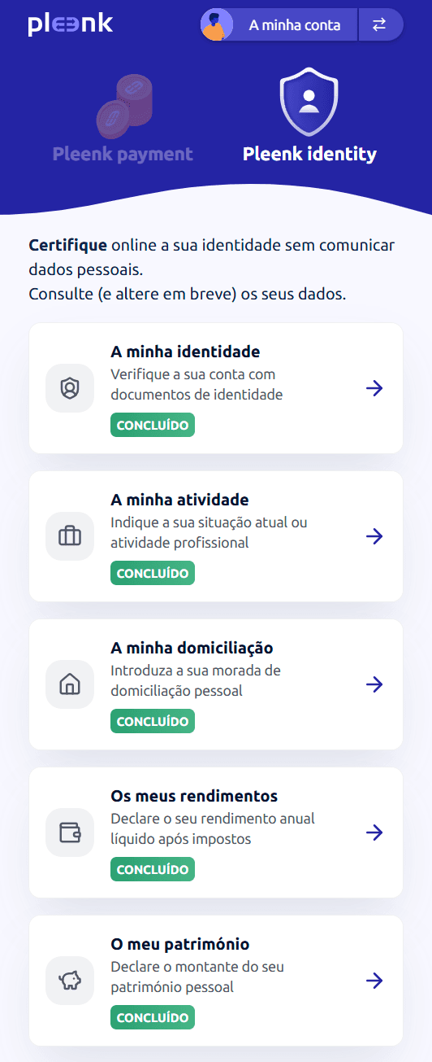Click the Pleenk logo
The height and width of the screenshot is (1062, 432).
(71, 25)
